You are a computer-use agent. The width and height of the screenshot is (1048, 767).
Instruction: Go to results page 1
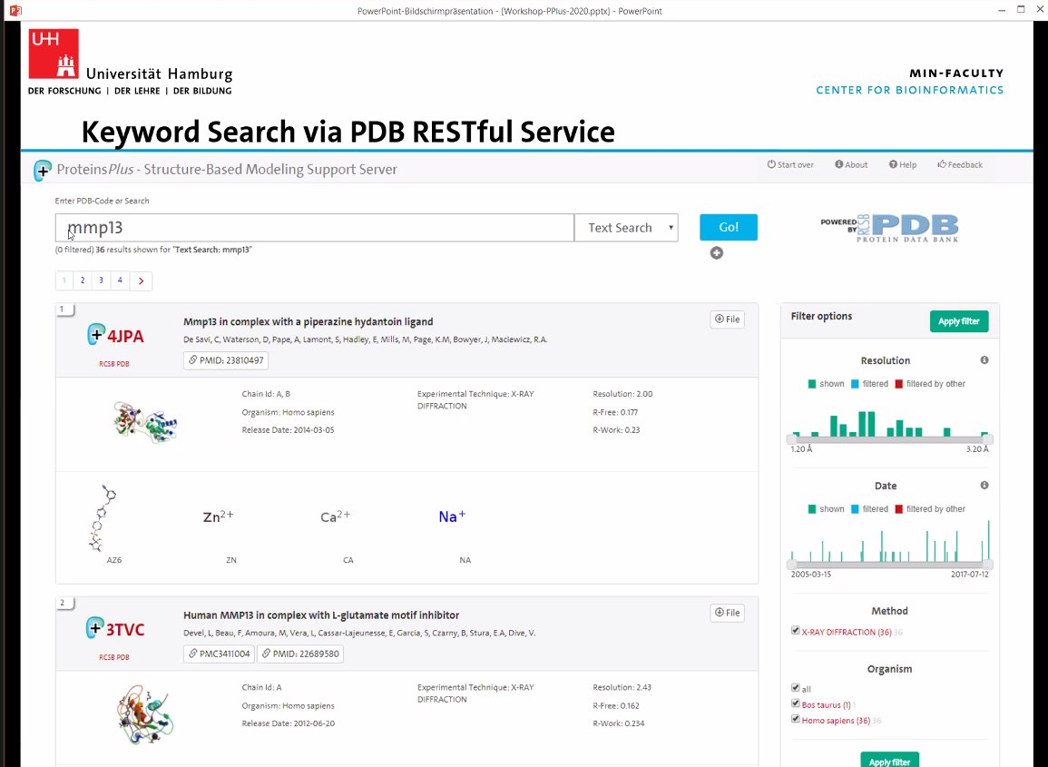click(x=64, y=280)
